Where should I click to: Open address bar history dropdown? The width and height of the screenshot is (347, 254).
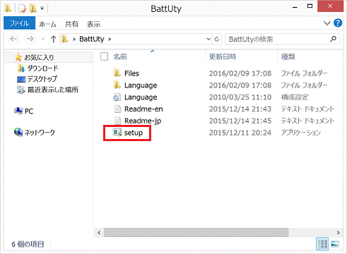208,39
